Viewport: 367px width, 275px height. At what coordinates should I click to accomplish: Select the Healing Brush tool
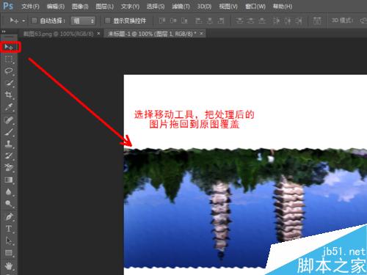9,120
